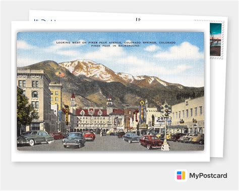Click the American flag atop the building

62,75
